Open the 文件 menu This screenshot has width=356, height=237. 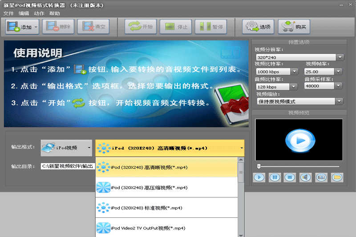click(8, 13)
